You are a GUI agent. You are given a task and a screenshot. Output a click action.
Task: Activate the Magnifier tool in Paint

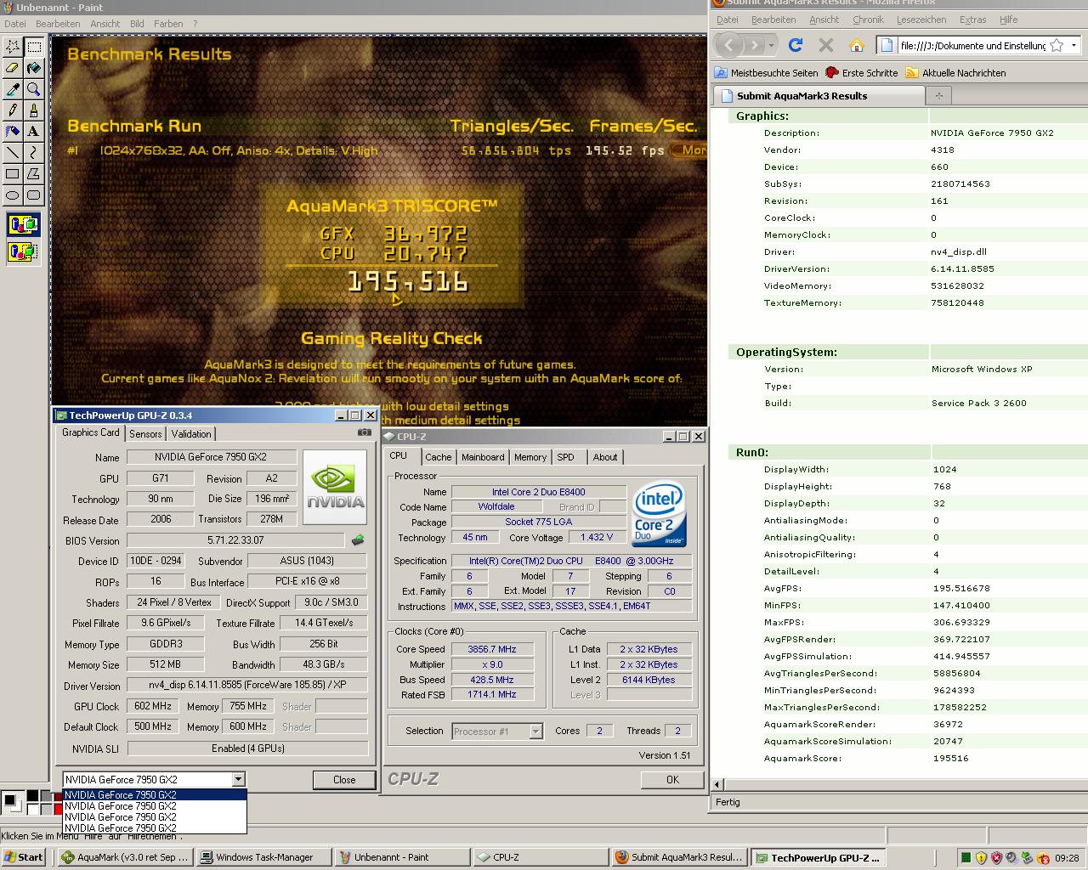(34, 89)
